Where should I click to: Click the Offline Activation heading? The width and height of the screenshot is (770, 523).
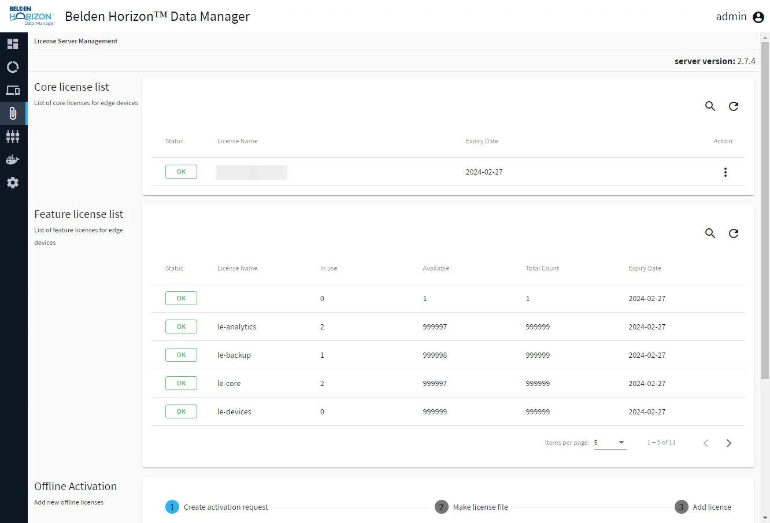(x=75, y=486)
